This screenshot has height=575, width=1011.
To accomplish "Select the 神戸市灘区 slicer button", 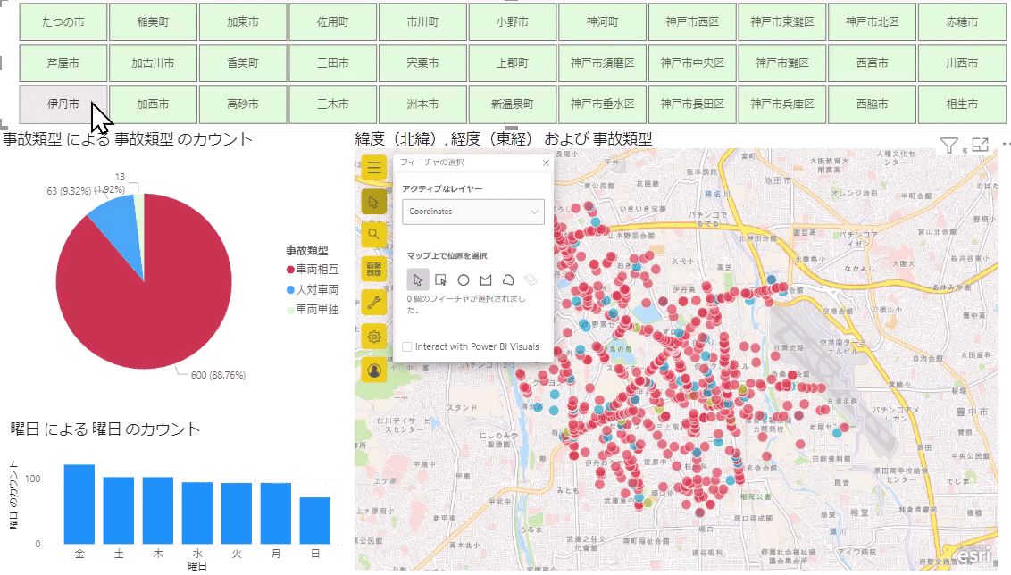I will [782, 63].
